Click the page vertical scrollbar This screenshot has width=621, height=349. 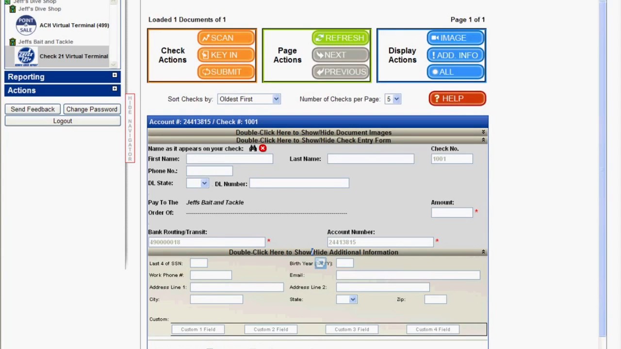click(x=603, y=170)
